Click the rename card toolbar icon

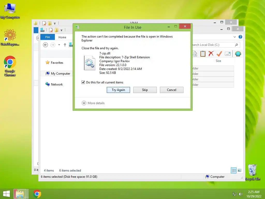228,54
